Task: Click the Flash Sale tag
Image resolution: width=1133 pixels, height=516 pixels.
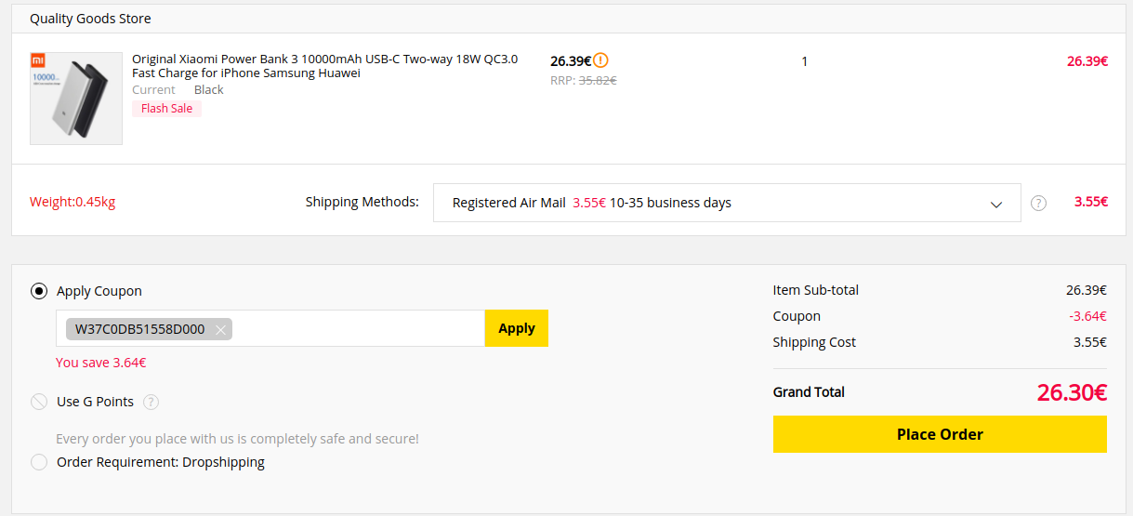Action: [167, 109]
